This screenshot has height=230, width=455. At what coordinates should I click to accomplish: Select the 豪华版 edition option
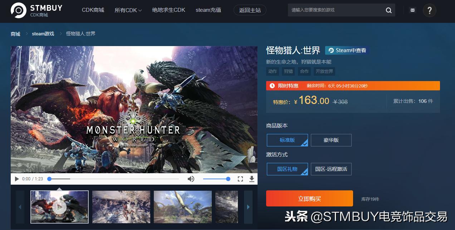click(331, 140)
